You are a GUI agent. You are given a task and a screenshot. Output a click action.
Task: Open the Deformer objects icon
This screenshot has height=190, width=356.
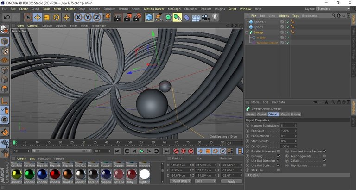[187, 17]
